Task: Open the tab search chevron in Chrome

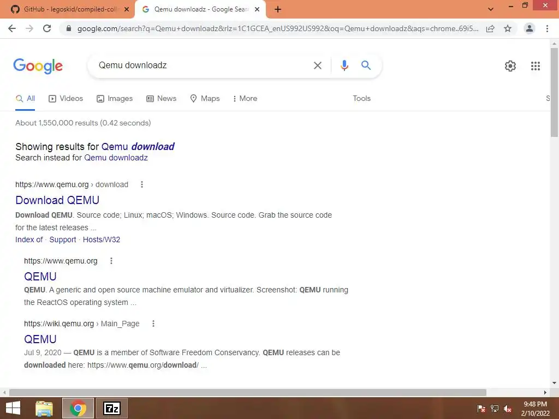Action: pos(491,9)
